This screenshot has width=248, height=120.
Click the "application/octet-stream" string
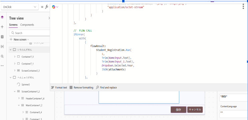click(126, 7)
